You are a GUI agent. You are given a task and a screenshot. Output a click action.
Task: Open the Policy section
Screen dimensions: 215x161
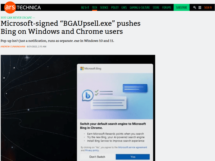[115, 7]
